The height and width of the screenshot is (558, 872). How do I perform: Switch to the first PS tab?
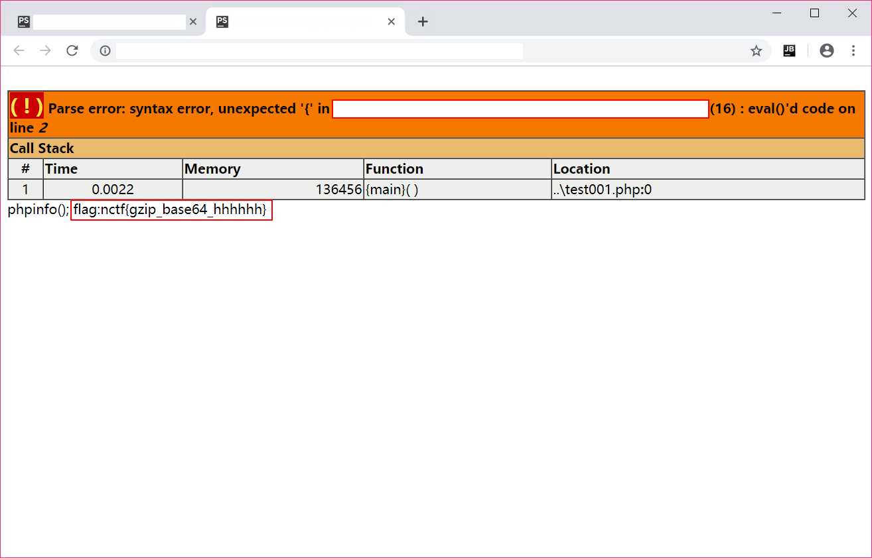point(106,22)
